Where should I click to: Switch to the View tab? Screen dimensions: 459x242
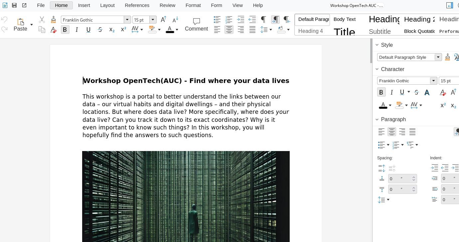tap(237, 5)
